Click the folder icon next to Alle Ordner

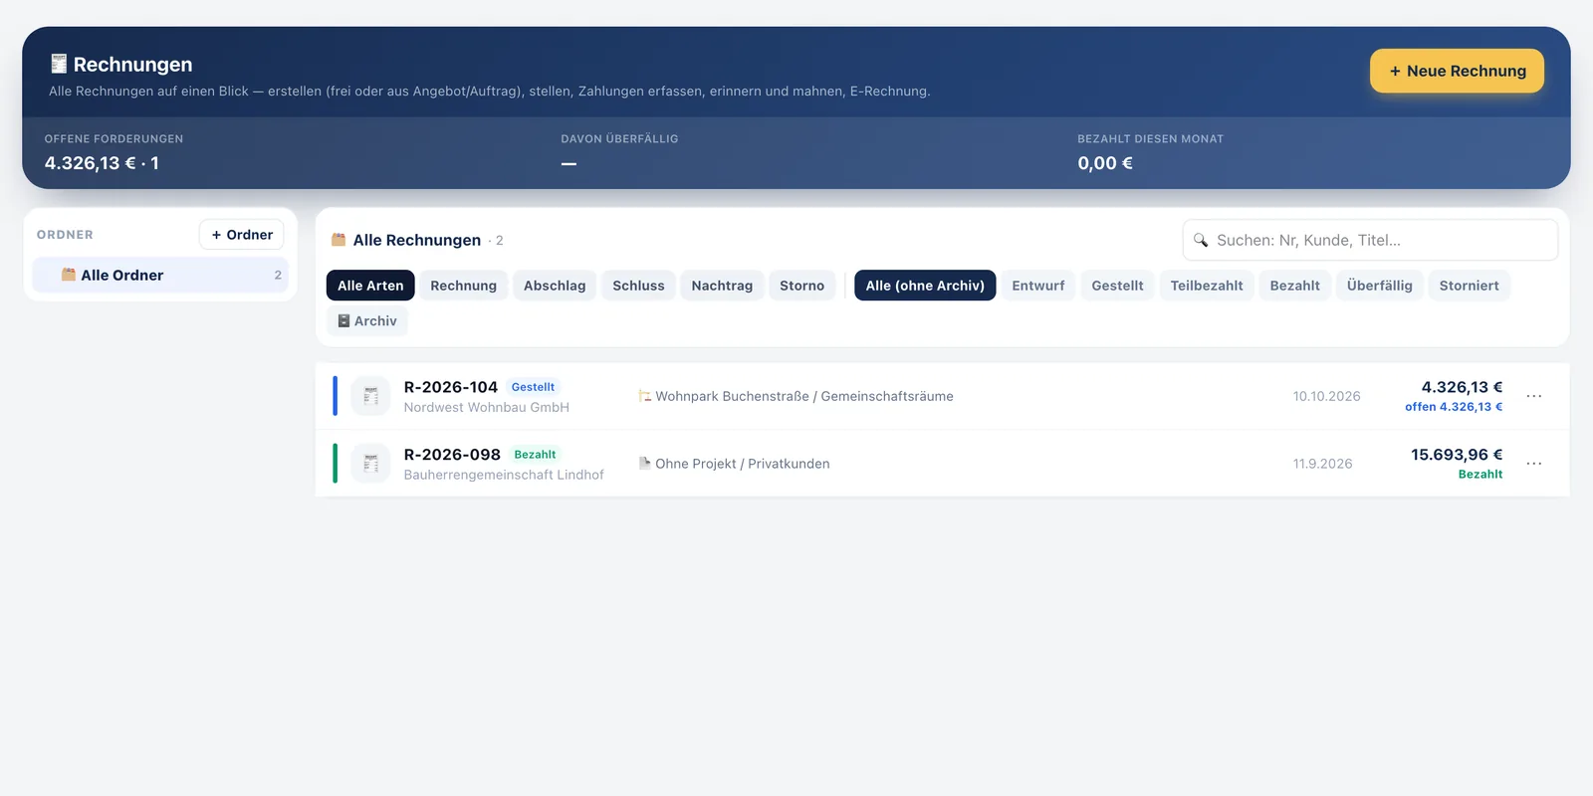coord(69,275)
